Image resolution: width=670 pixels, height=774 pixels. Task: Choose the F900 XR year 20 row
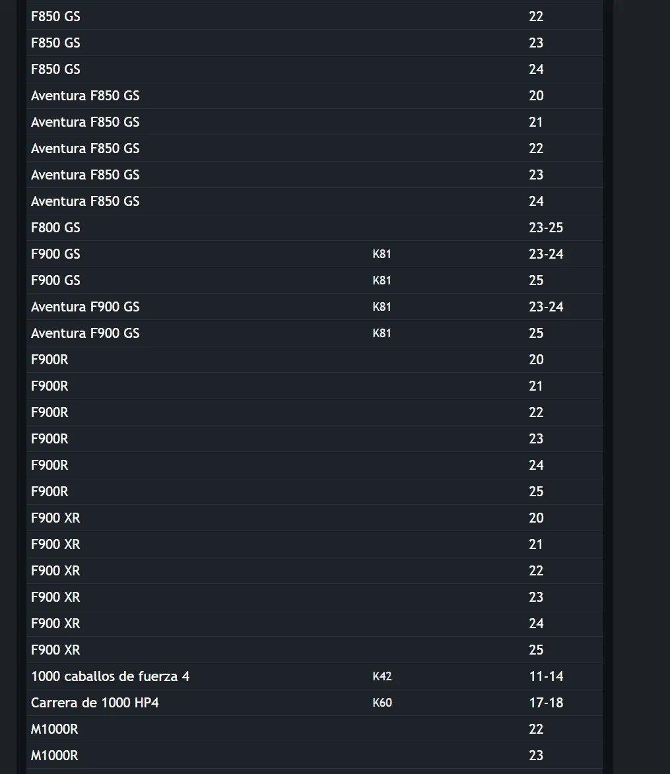coord(314,518)
